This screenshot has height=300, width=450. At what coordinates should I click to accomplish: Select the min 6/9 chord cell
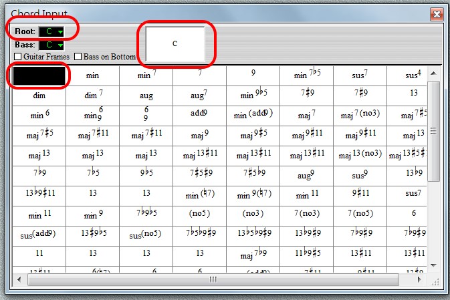tap(93, 116)
